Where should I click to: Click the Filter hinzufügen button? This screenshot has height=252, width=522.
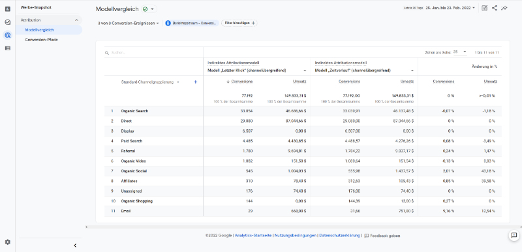239,23
